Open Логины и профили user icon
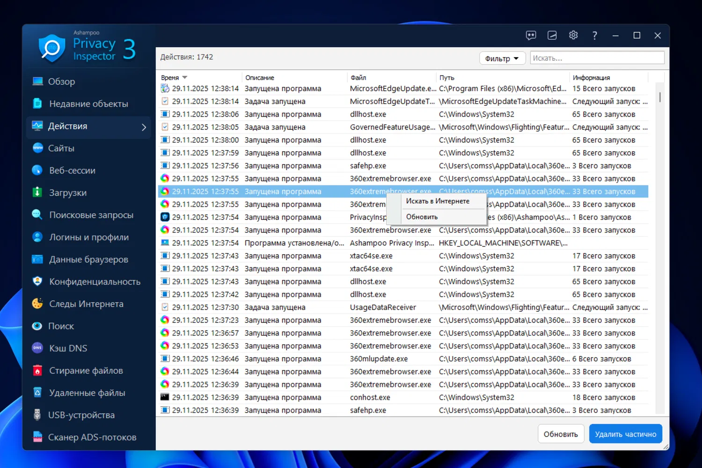The height and width of the screenshot is (468, 702). click(x=37, y=237)
